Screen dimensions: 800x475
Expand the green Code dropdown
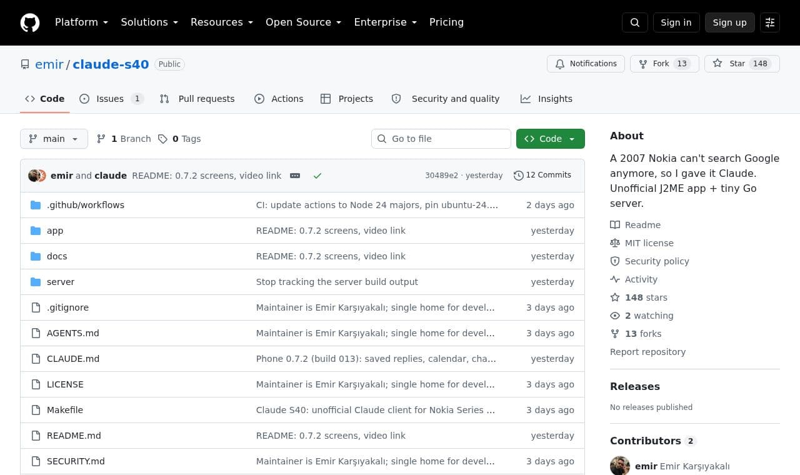click(x=551, y=139)
